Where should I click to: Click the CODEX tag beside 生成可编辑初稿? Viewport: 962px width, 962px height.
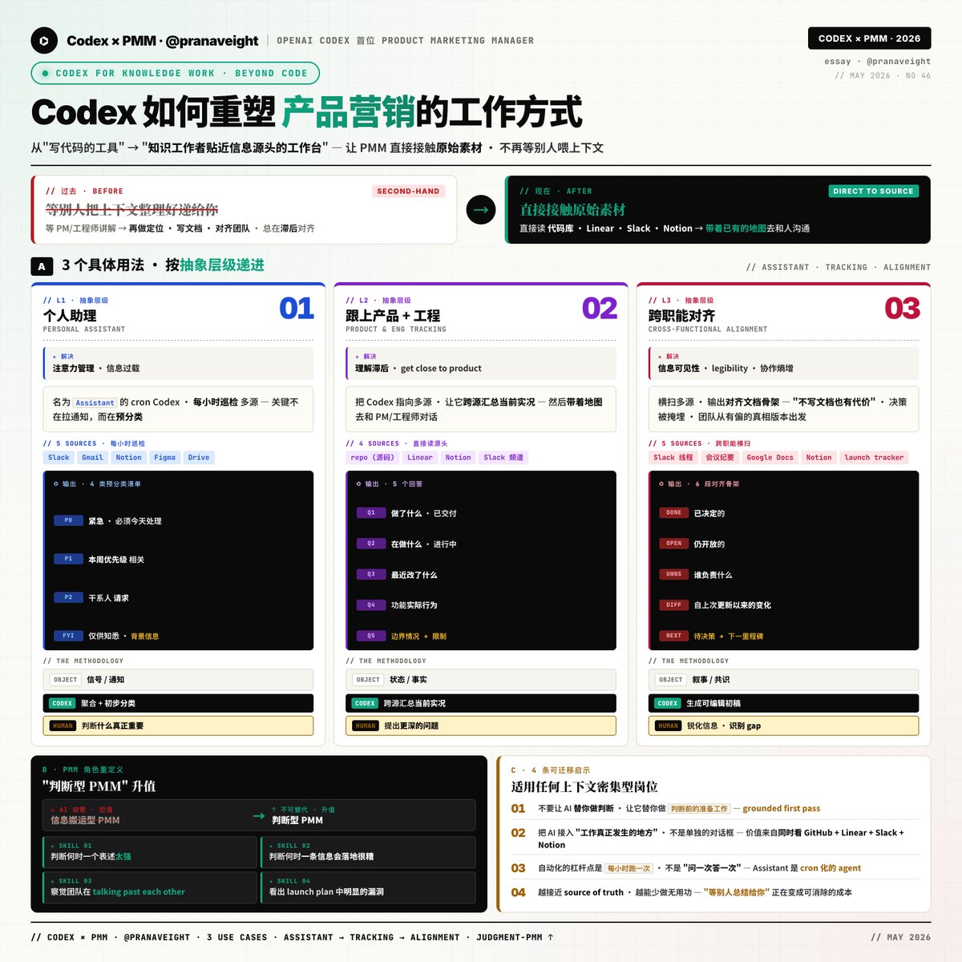(x=668, y=703)
